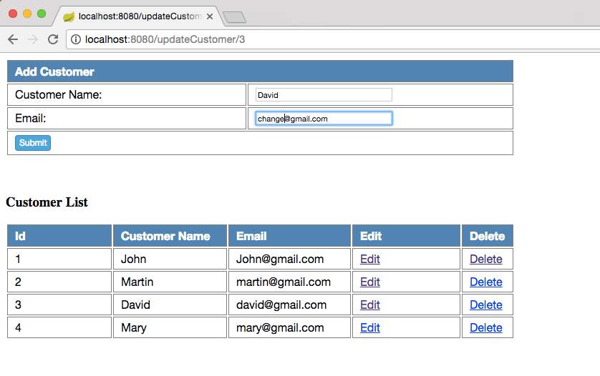Go back with the browser back arrow

13,39
